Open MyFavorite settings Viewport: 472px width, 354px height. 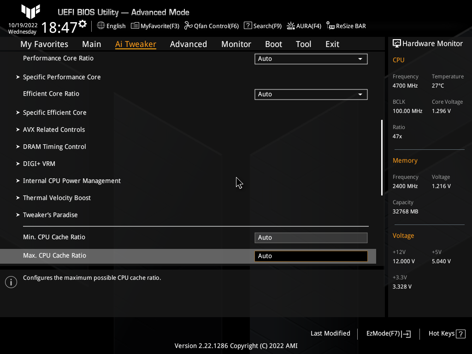coord(155,26)
